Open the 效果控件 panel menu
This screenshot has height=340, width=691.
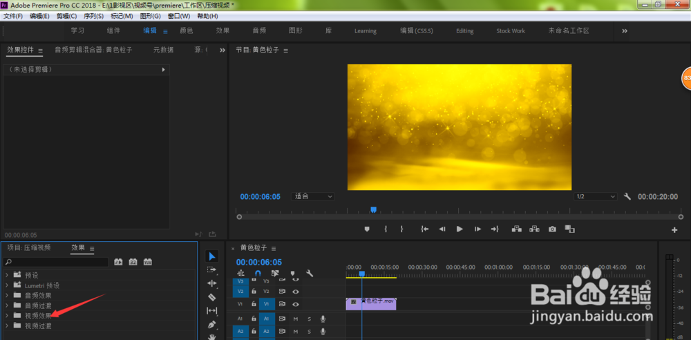(x=40, y=50)
